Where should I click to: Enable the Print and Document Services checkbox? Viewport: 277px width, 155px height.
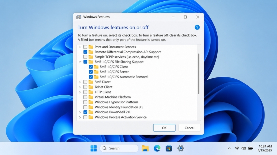coord(85,47)
